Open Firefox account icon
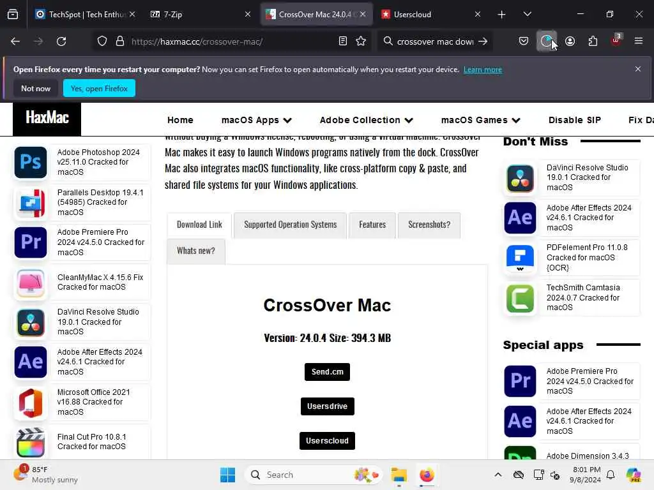654x490 pixels. [570, 41]
